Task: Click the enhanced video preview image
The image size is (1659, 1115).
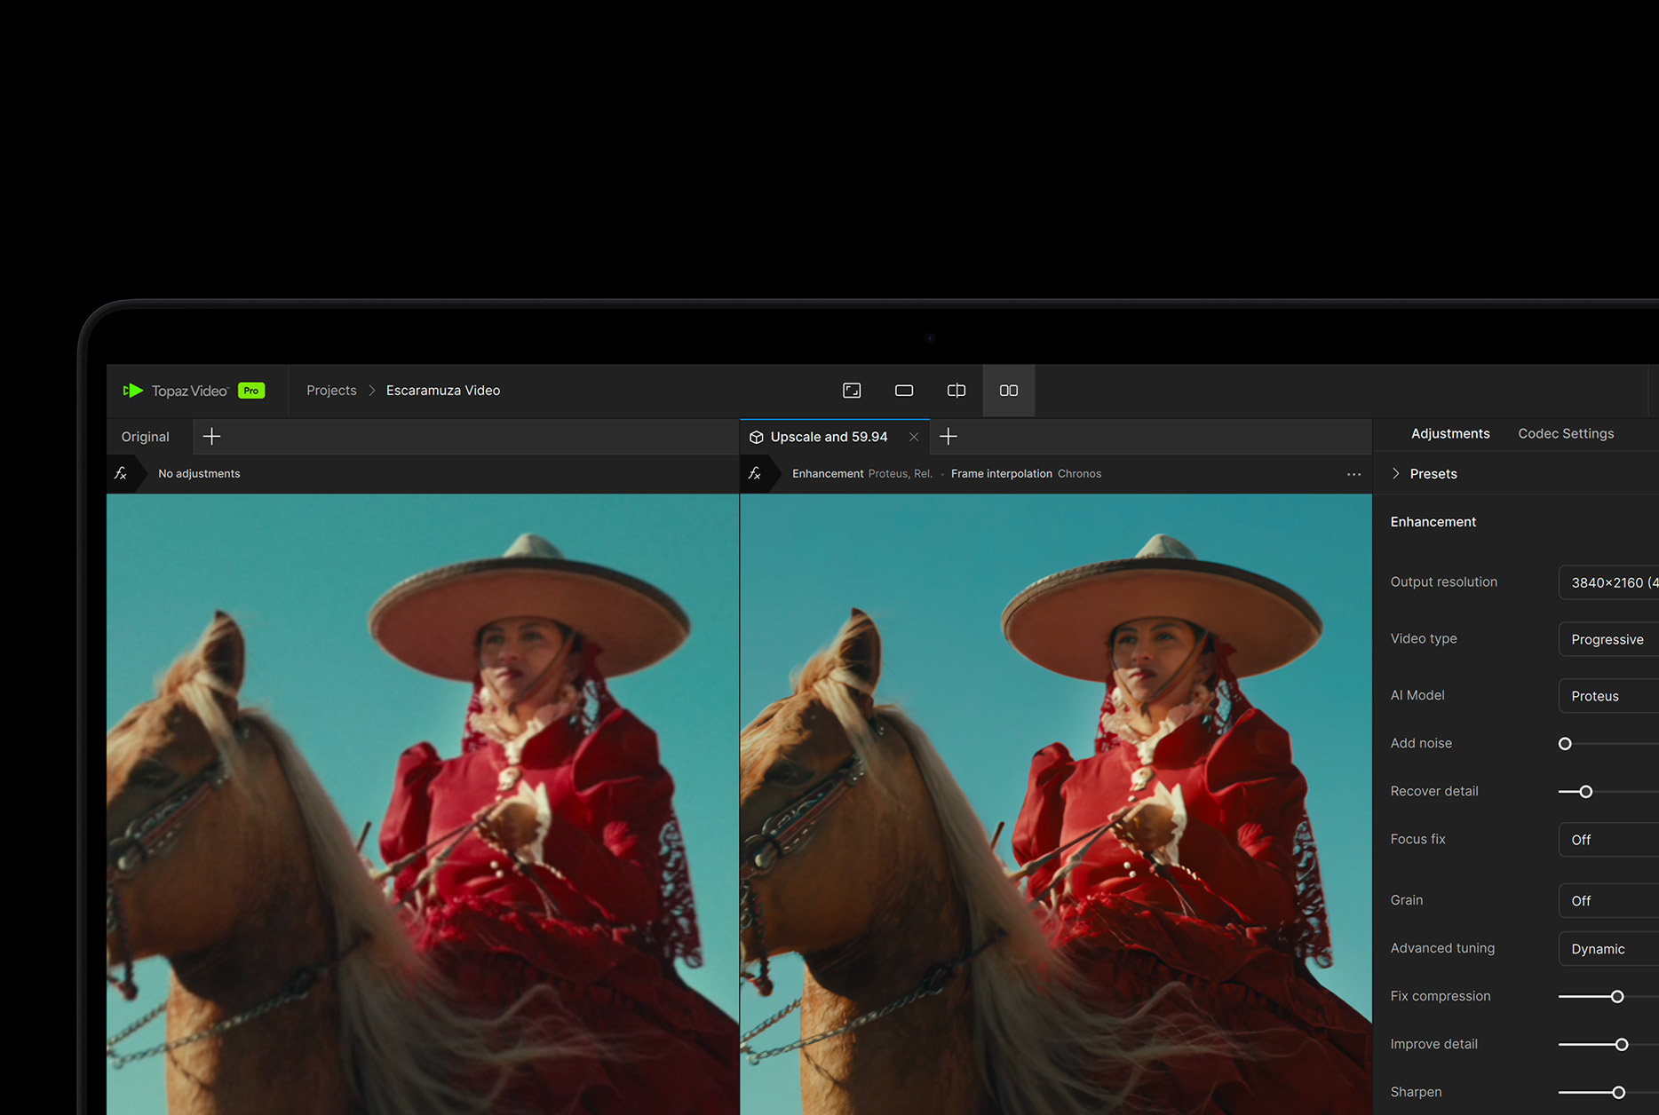Action: tap(1056, 804)
